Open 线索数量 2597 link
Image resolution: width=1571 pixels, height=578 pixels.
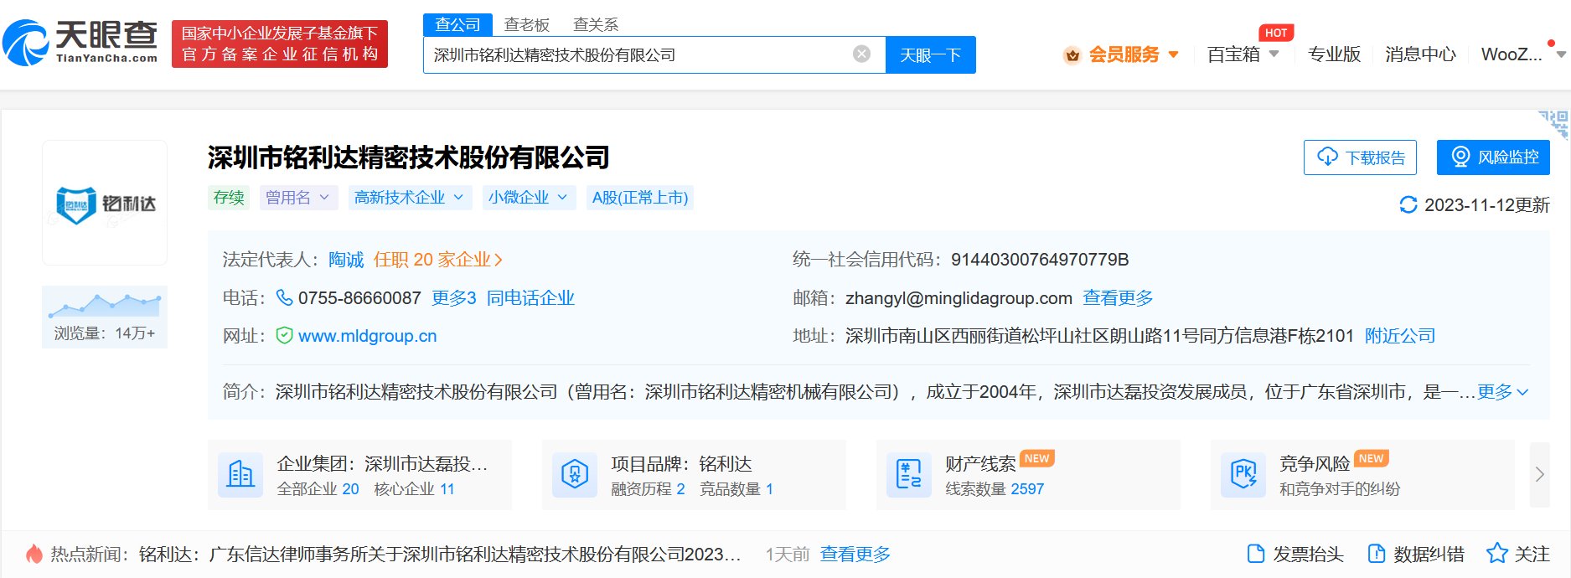(x=995, y=489)
